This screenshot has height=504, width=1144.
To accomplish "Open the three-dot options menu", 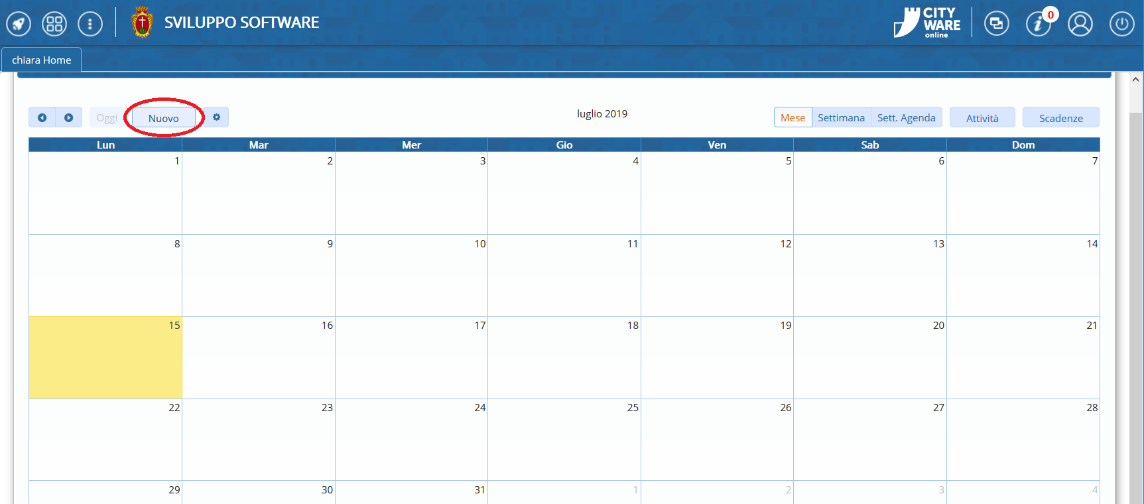I will point(90,24).
